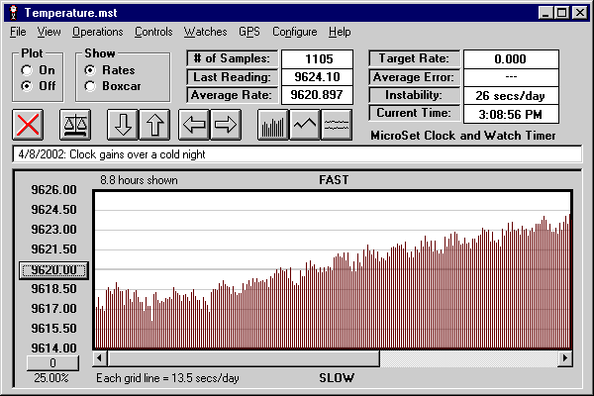The width and height of the screenshot is (594, 396).
Task: Click the 9626.00 axis label
Action: [53, 190]
